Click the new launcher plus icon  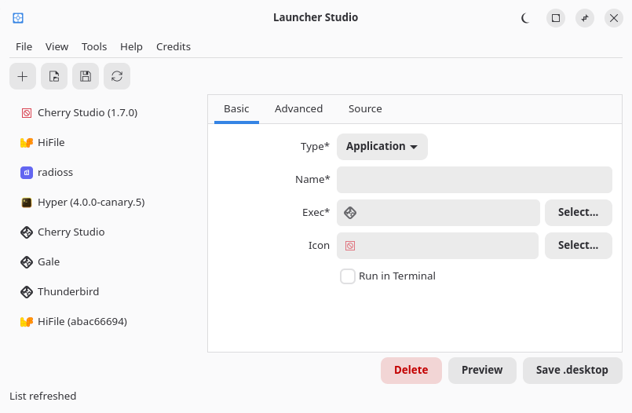(23, 76)
